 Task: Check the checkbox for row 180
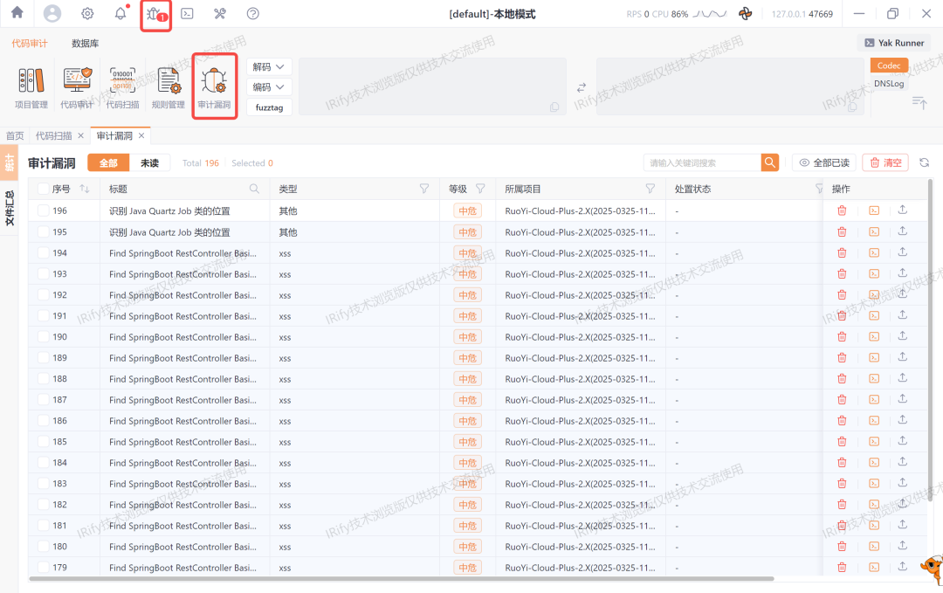click(44, 546)
